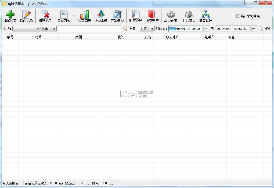Open the 并且 logic dropdown

(147, 29)
